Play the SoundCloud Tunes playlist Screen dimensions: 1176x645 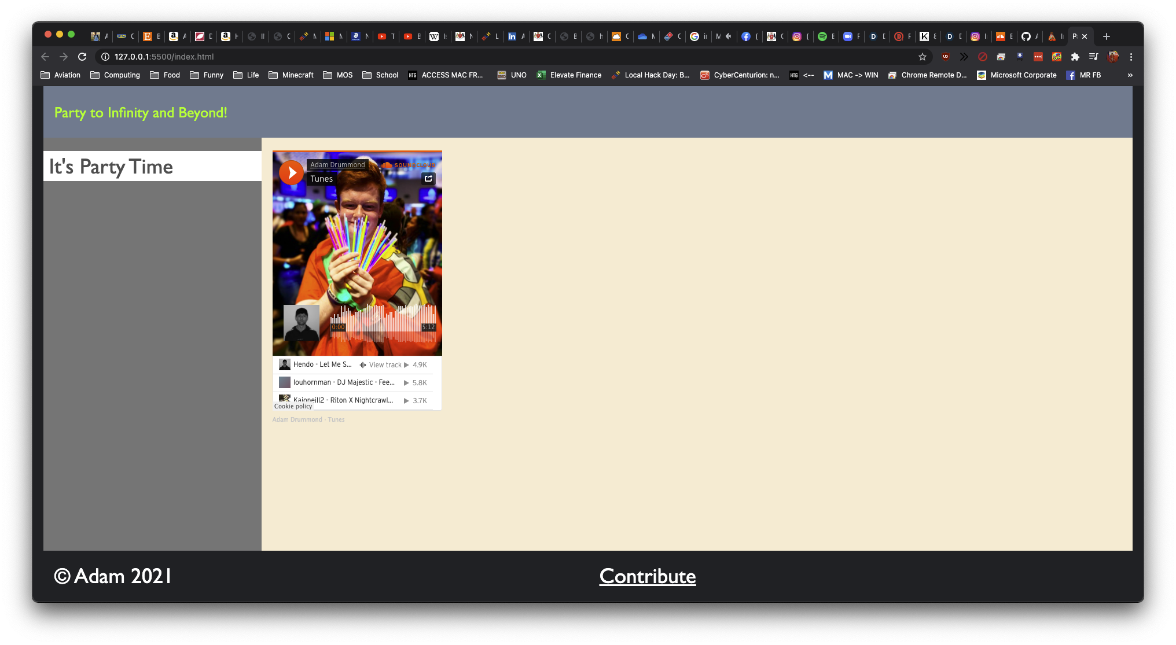(291, 172)
